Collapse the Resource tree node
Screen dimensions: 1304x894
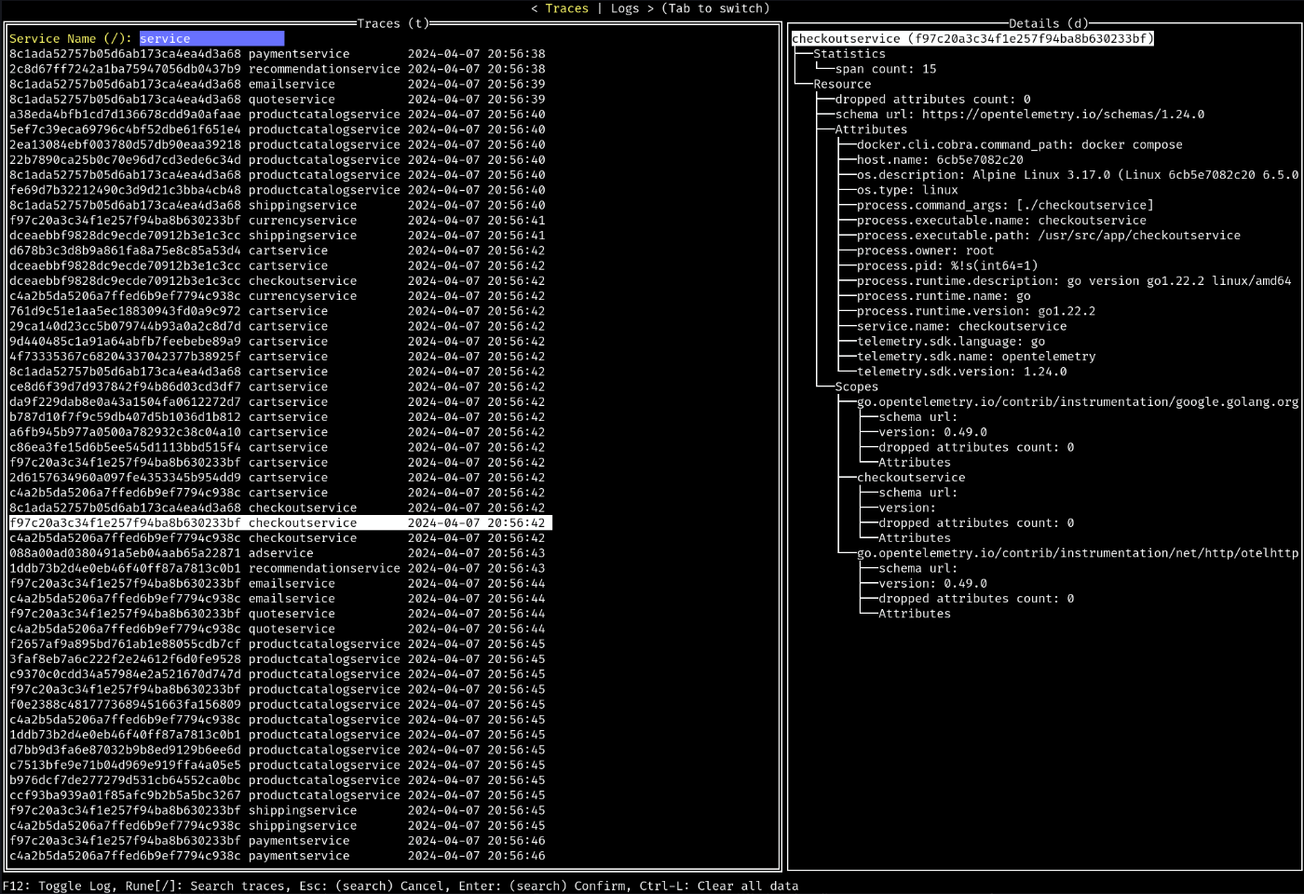coord(842,84)
